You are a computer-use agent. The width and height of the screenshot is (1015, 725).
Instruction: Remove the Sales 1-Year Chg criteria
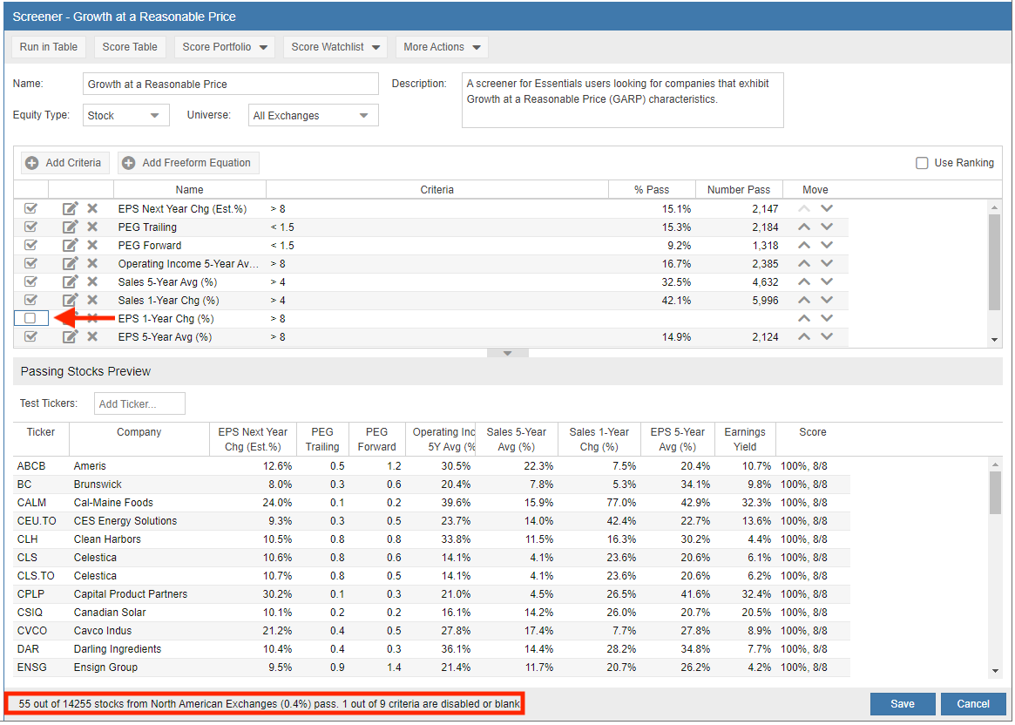(x=92, y=300)
